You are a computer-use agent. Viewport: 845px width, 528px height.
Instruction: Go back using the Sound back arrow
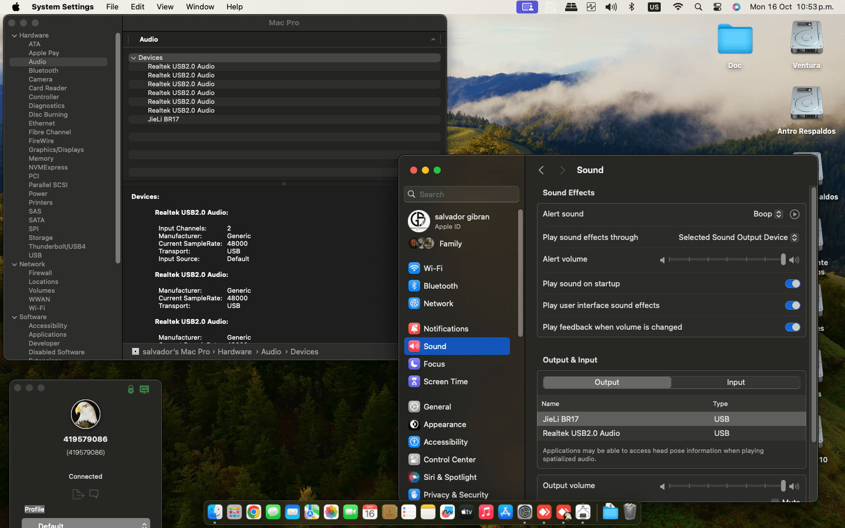[x=541, y=170]
